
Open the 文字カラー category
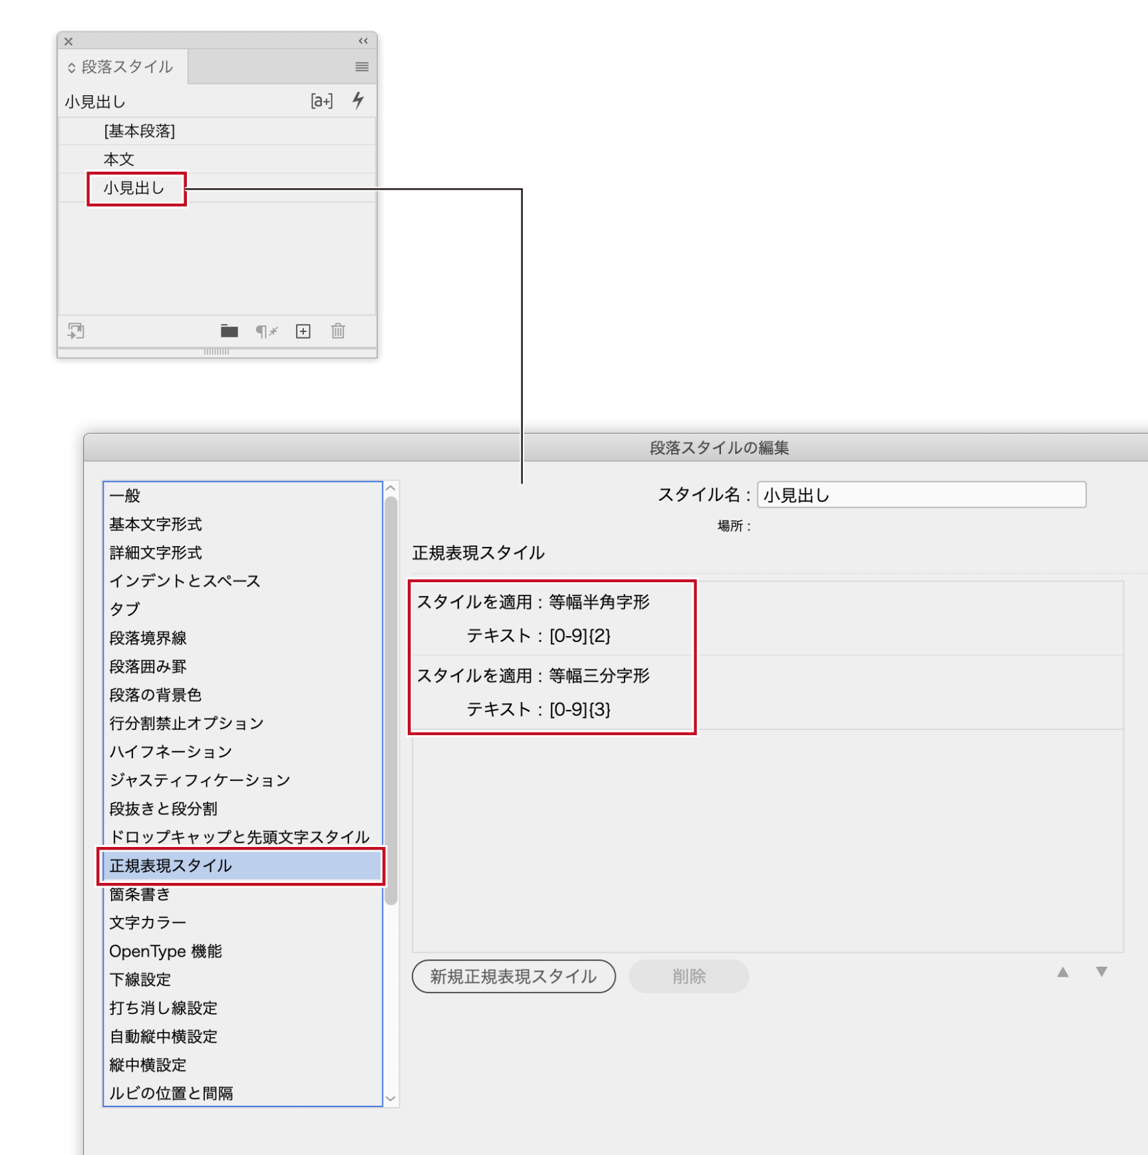point(243,923)
